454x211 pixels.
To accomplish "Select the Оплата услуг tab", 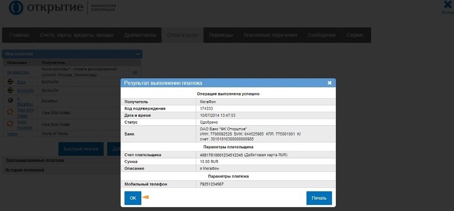I will pos(182,35).
